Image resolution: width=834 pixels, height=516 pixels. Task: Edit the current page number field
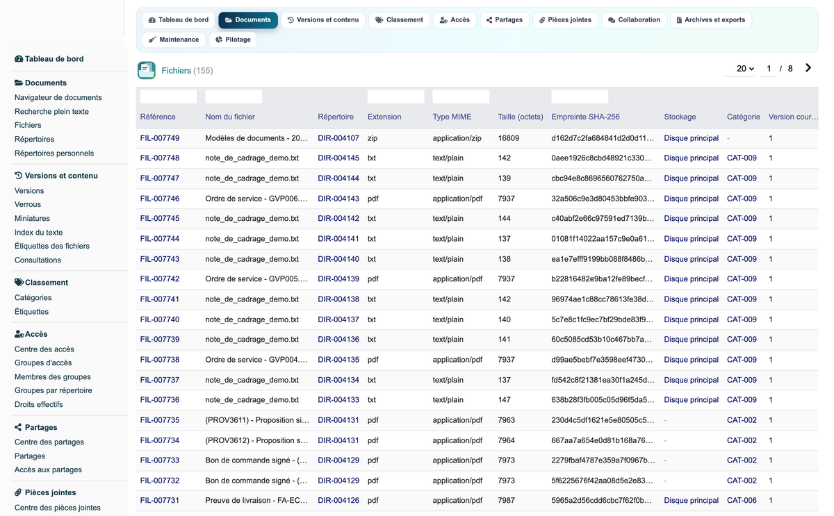click(769, 69)
